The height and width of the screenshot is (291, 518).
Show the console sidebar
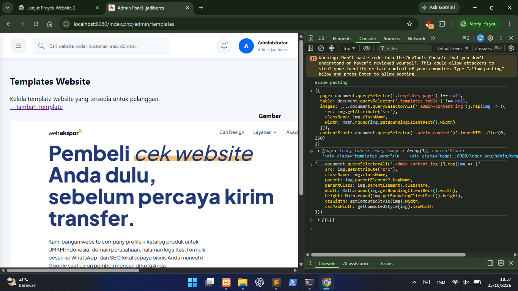(x=310, y=48)
